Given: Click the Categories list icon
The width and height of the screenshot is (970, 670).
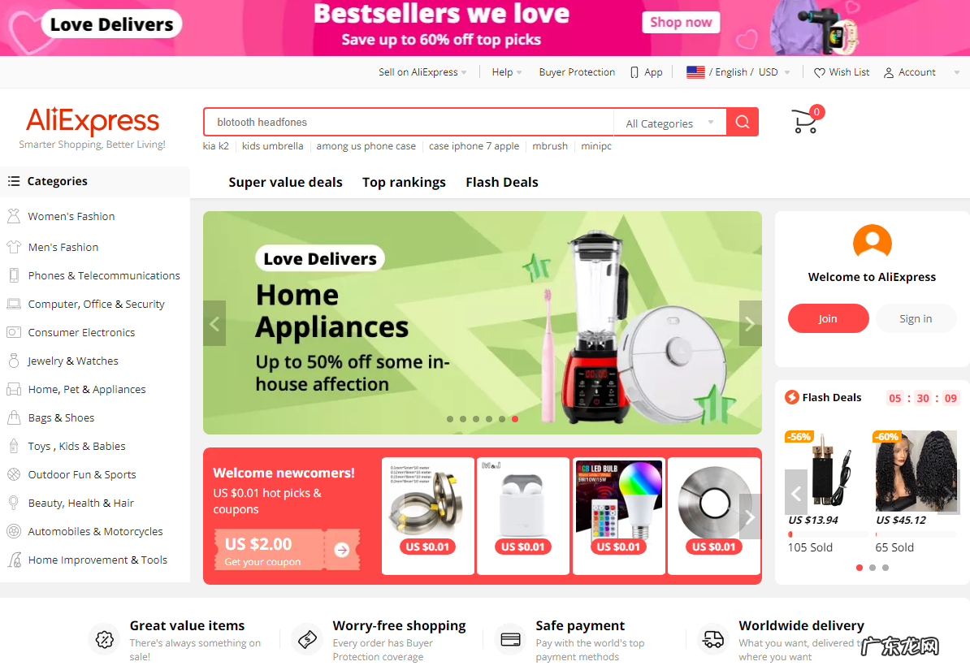Looking at the screenshot, I should 14,181.
